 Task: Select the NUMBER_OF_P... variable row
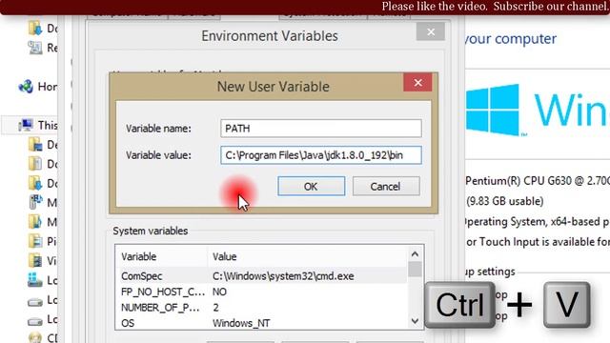(x=261, y=308)
